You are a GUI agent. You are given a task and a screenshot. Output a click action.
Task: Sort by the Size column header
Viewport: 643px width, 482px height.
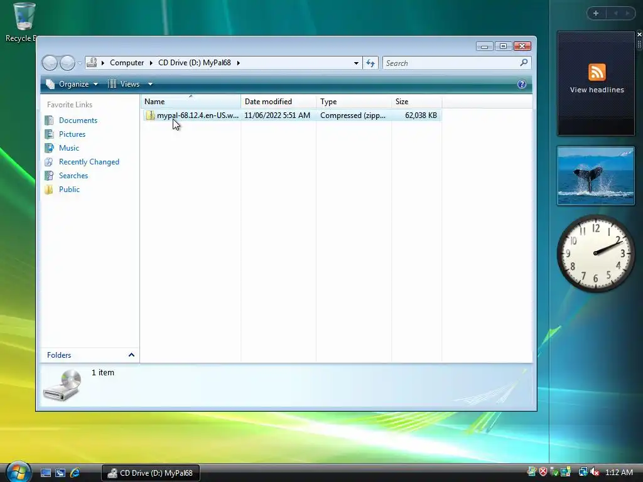tap(417, 101)
